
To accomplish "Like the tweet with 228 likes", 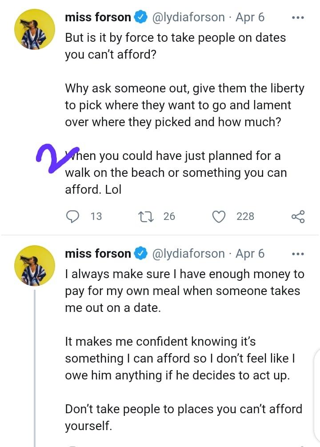I will pos(218,216).
